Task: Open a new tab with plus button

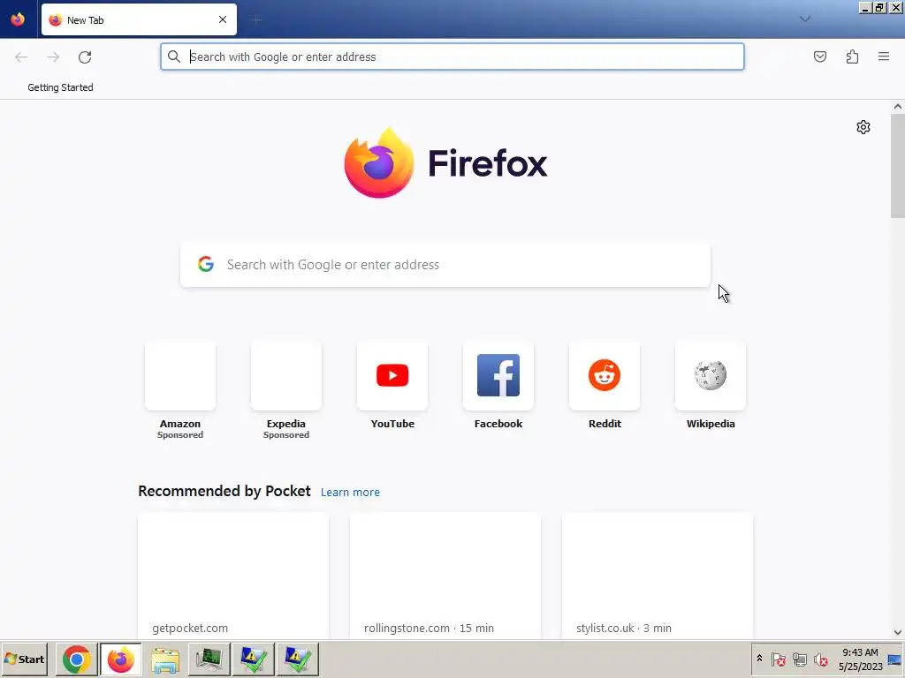Action: (256, 20)
